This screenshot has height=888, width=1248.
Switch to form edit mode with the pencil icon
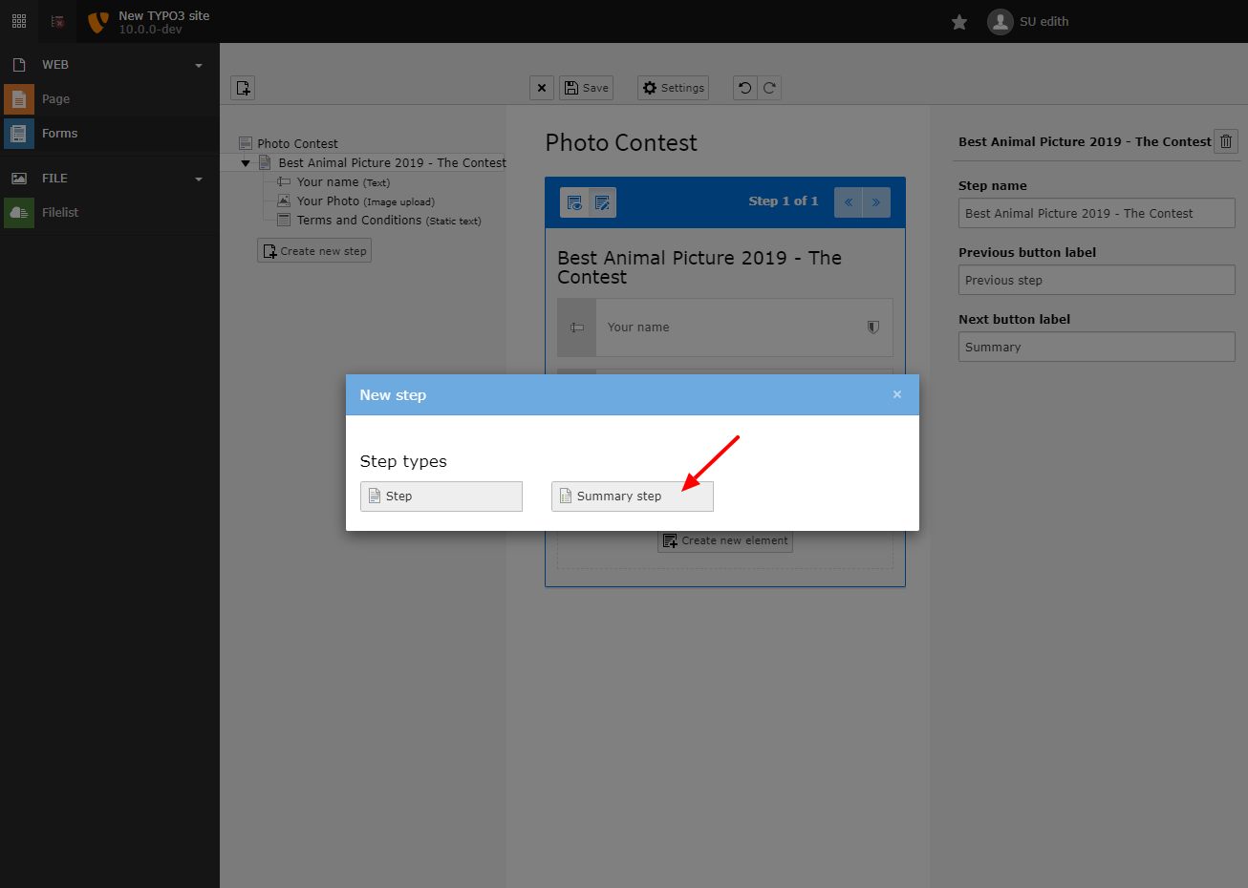coord(602,201)
